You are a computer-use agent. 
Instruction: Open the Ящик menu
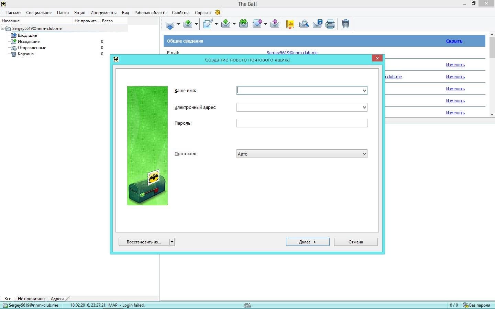(x=79, y=13)
